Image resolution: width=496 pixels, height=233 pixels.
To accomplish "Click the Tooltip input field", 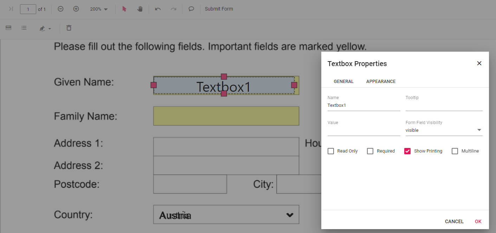I will coord(444,105).
